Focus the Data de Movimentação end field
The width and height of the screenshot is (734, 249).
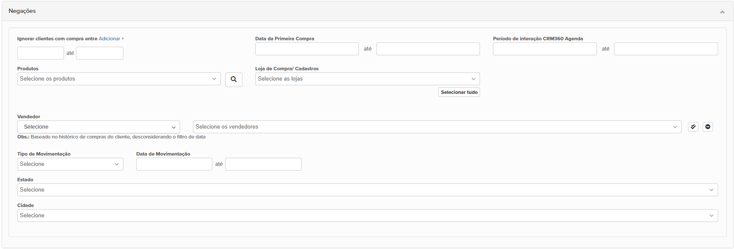(x=263, y=164)
